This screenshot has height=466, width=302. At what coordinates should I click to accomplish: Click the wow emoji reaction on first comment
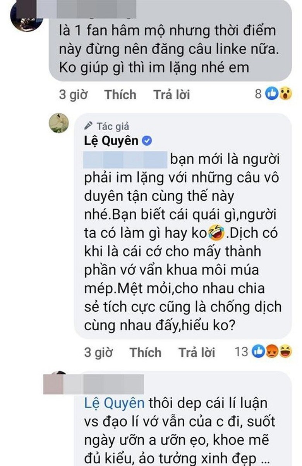(x=285, y=93)
